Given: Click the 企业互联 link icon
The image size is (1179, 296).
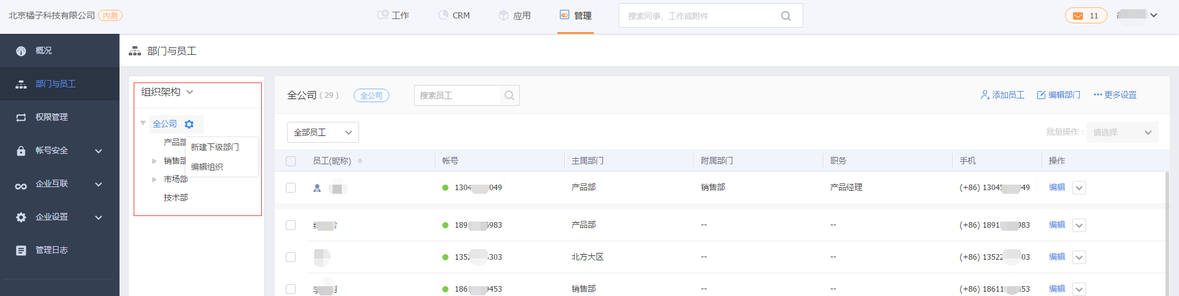Looking at the screenshot, I should pyautogui.click(x=21, y=185).
